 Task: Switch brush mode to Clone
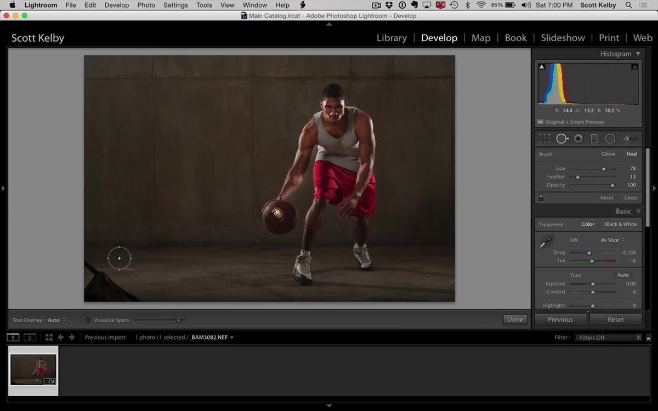(609, 154)
